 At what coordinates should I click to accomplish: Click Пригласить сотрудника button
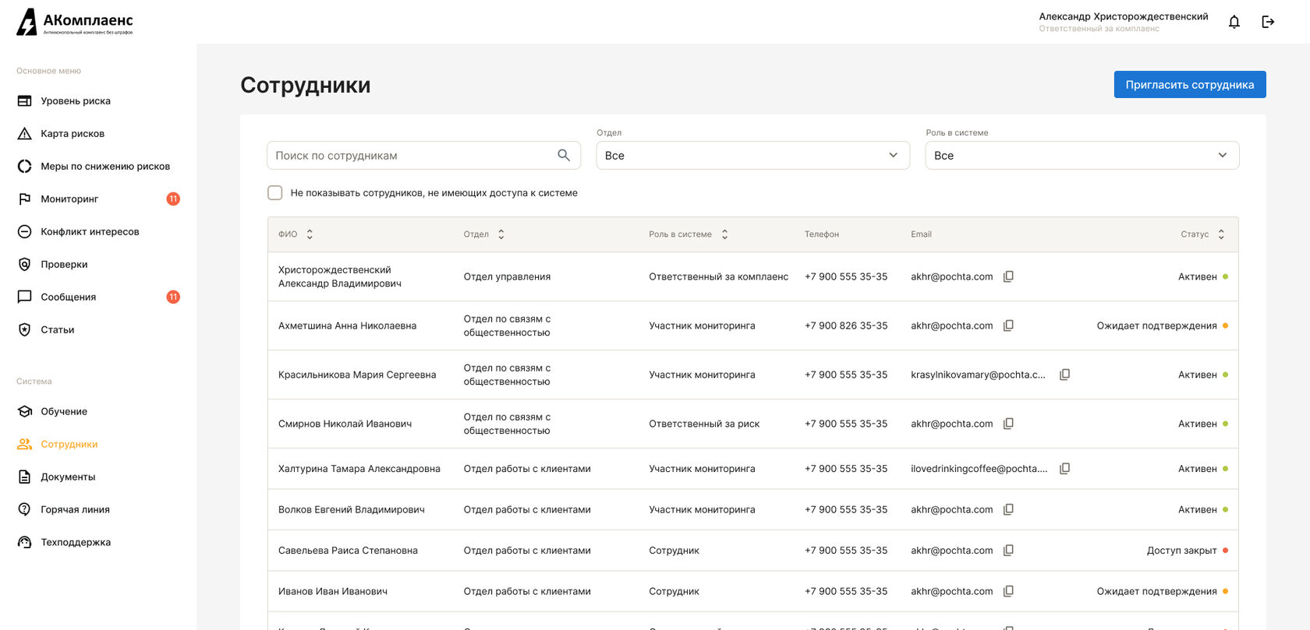tap(1189, 85)
